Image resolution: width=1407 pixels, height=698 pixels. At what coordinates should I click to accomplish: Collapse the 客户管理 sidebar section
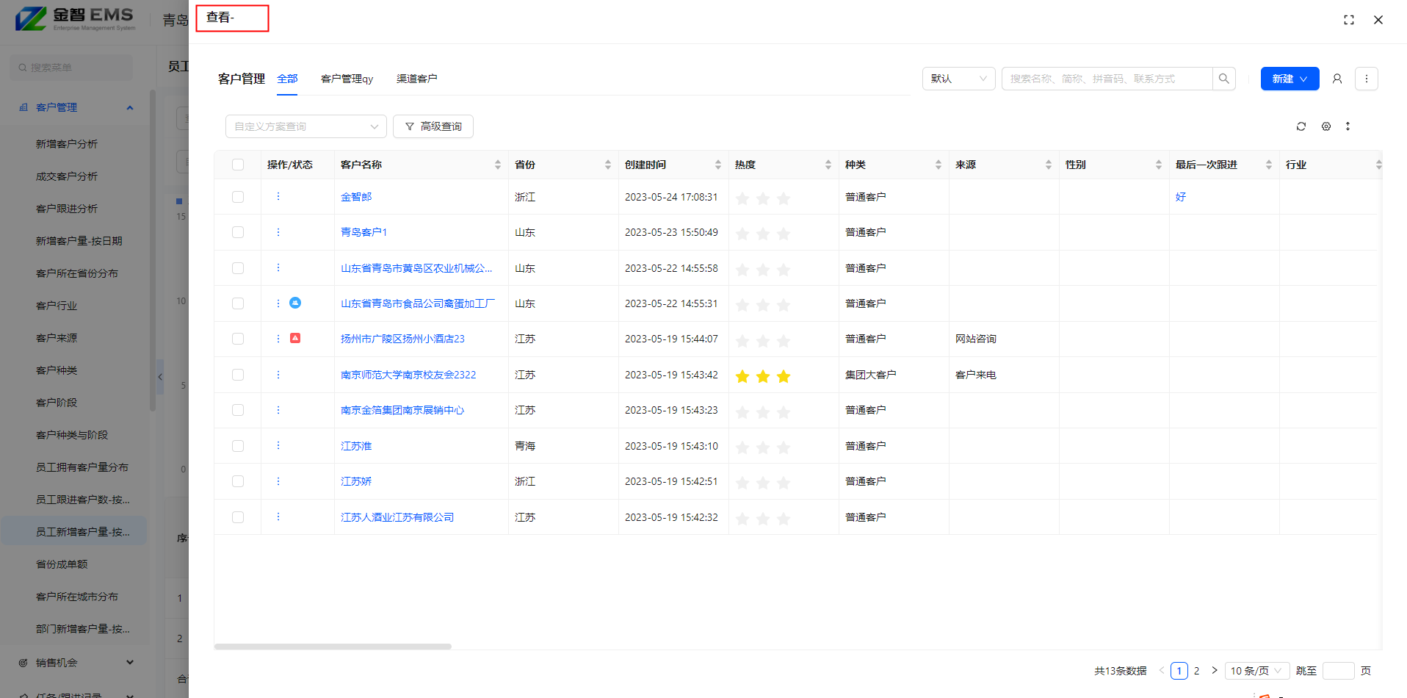(130, 107)
